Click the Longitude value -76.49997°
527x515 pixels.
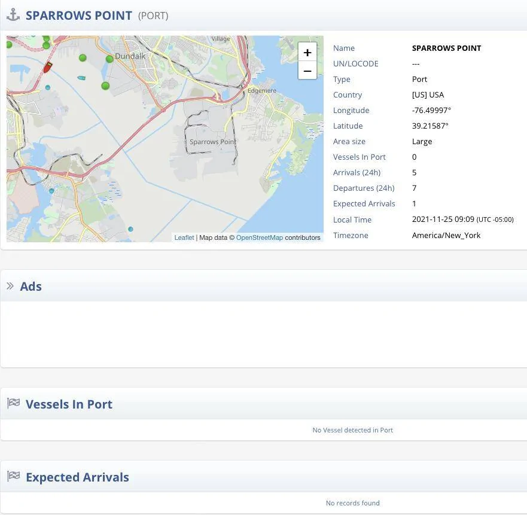(431, 110)
